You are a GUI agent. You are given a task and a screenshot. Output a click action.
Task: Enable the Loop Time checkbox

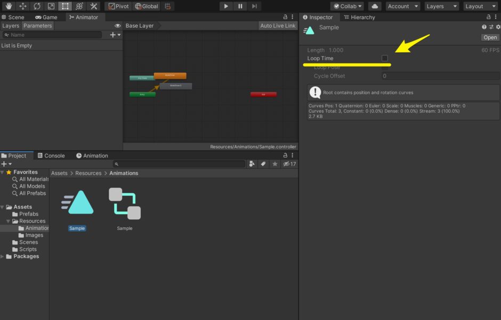pos(385,59)
